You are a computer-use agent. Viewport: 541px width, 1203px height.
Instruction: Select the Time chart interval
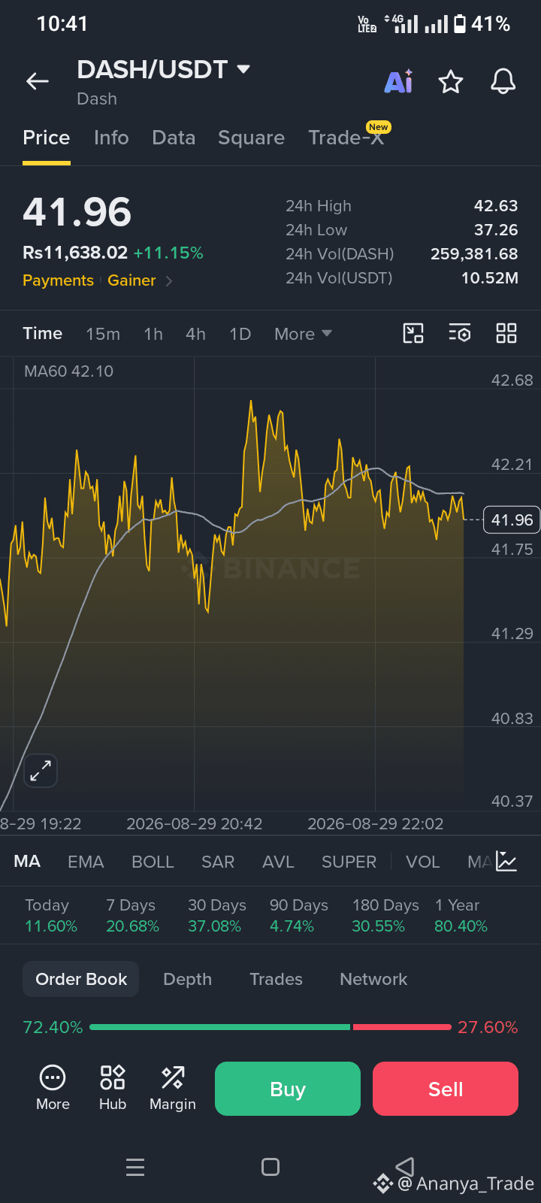coord(42,333)
